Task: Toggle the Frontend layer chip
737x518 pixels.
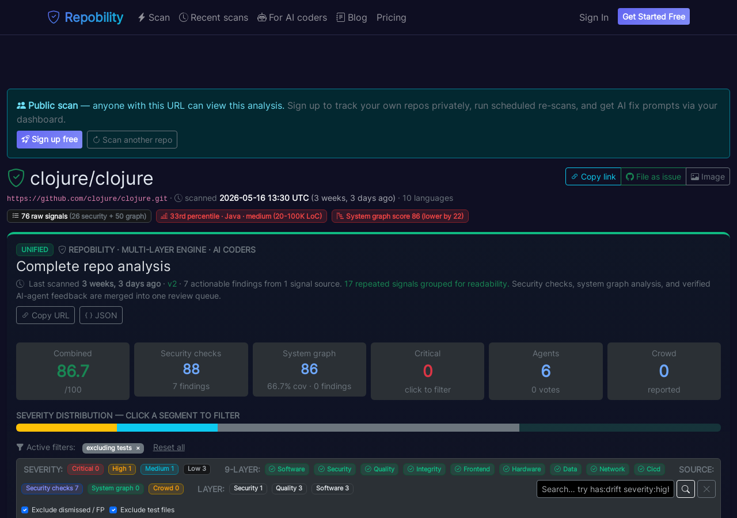Action: 472,469
